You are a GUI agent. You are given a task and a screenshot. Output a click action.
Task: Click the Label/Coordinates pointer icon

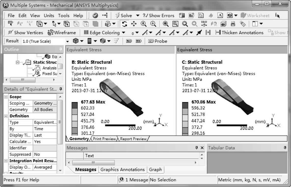(x=10, y=24)
